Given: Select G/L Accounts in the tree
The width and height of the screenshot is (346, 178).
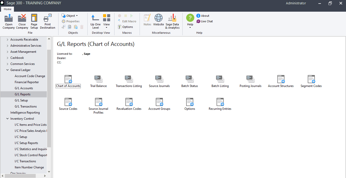Looking at the screenshot, I should click(x=24, y=88).
